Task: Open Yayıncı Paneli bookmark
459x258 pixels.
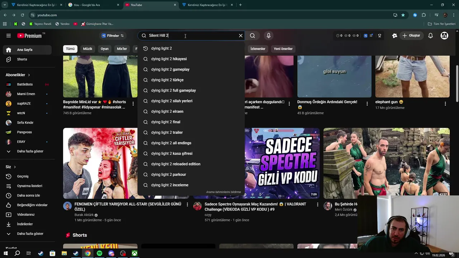Action: click(x=40, y=24)
